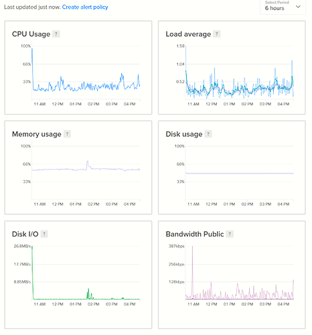Click the CPU Usage title
Image resolution: width=312 pixels, height=335 pixels.
point(31,34)
